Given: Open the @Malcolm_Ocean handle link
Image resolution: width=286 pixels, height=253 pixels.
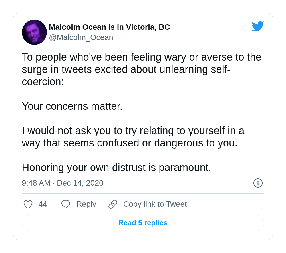Looking at the screenshot, I should pos(81,37).
